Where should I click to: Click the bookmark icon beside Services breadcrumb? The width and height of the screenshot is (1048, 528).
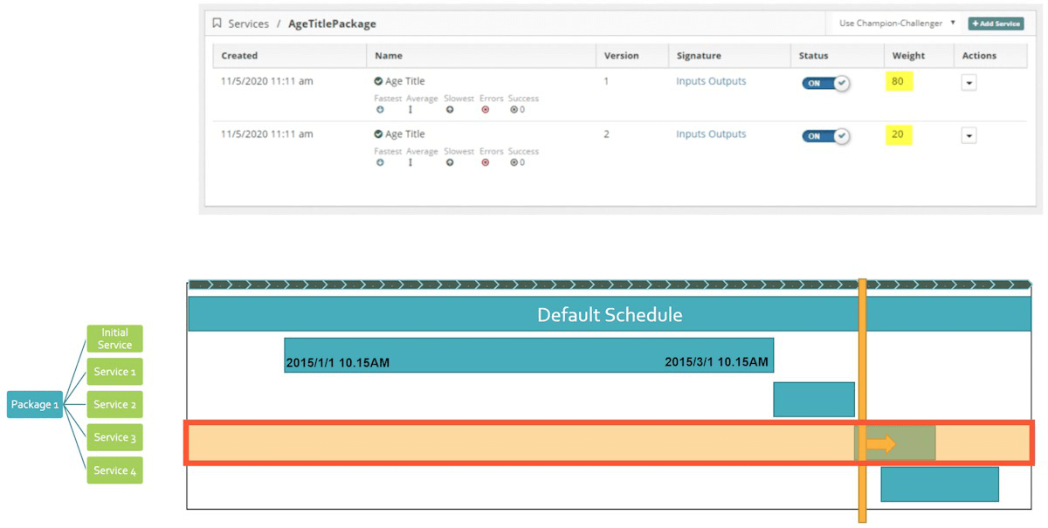click(217, 24)
